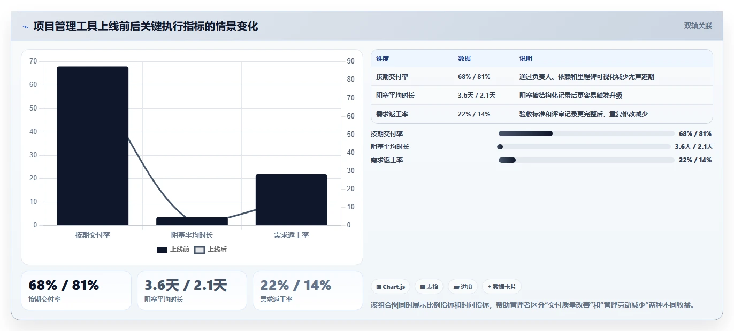Click progress value 22% / 14%
The height and width of the screenshot is (331, 734).
point(695,160)
